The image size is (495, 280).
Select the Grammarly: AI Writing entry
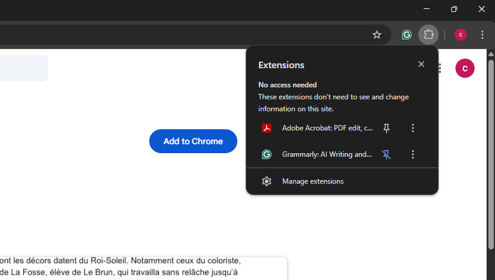[x=327, y=154]
